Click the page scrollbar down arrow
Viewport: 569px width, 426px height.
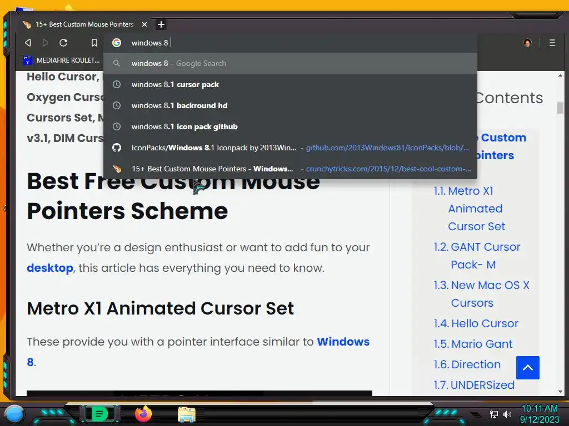560,392
